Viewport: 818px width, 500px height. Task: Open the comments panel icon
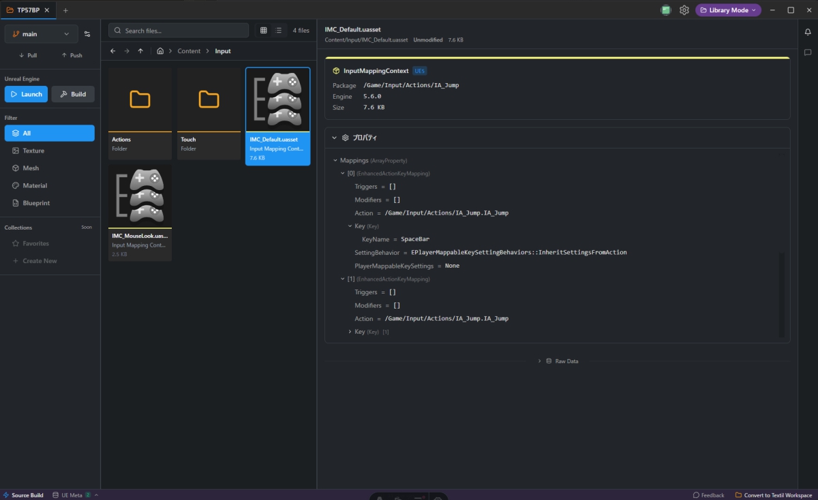(x=808, y=52)
